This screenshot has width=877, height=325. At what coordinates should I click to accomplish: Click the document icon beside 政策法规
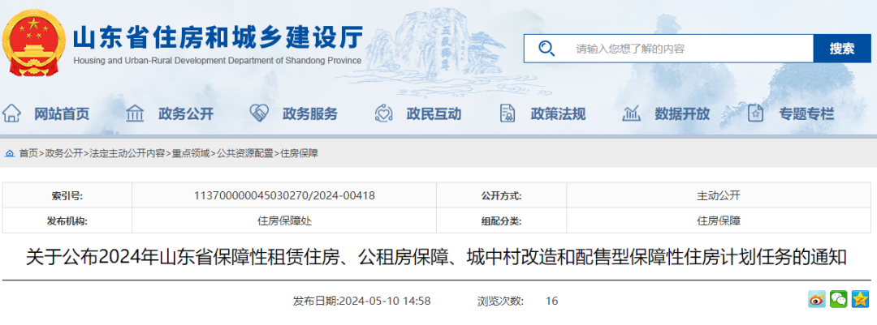coord(507,113)
